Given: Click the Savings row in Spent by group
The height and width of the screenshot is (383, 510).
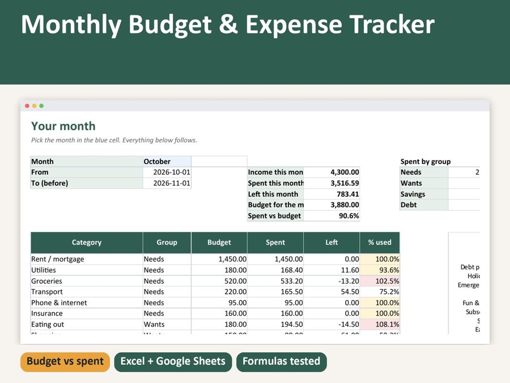Looking at the screenshot, I should 440,194.
